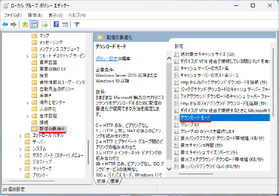Viewport: 279px width, 196px height.
Task: Click the folder icon beside サーバー
Action: (x=27, y=142)
